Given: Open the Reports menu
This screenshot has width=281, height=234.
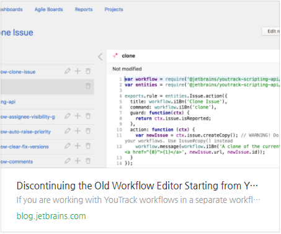Looking at the screenshot, I should point(84,9).
